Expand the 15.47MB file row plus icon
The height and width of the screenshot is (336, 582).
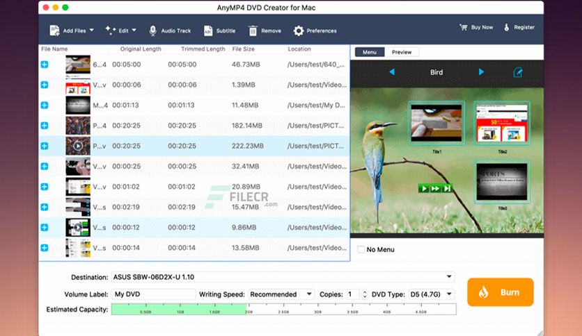click(x=45, y=207)
